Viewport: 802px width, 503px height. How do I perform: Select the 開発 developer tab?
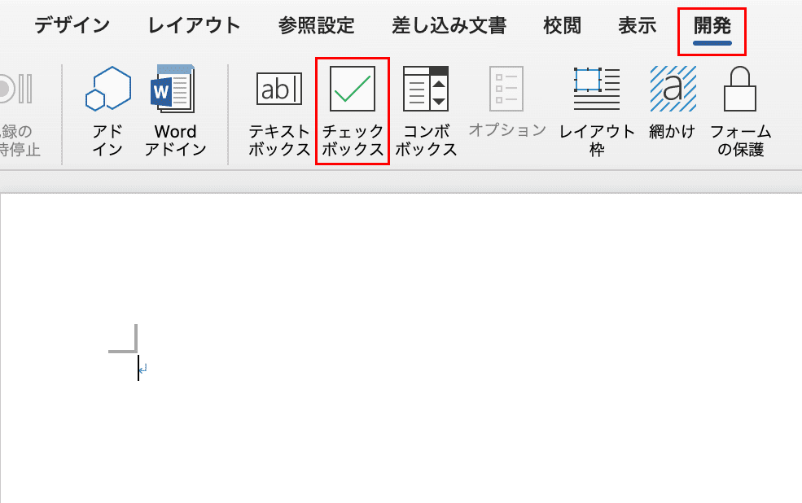click(712, 25)
